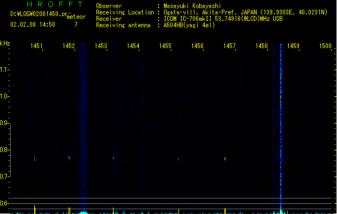The image size is (337, 214).
Task: Click the meteor echo just before 1457
Action: pyautogui.click(x=225, y=159)
